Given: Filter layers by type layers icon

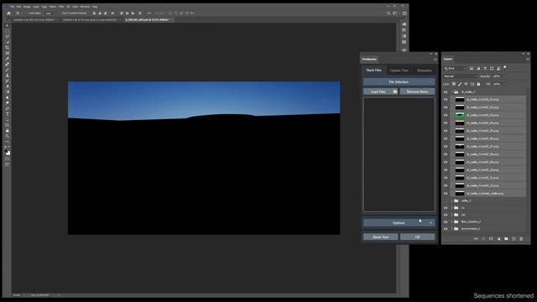Looking at the screenshot, I should 485,69.
